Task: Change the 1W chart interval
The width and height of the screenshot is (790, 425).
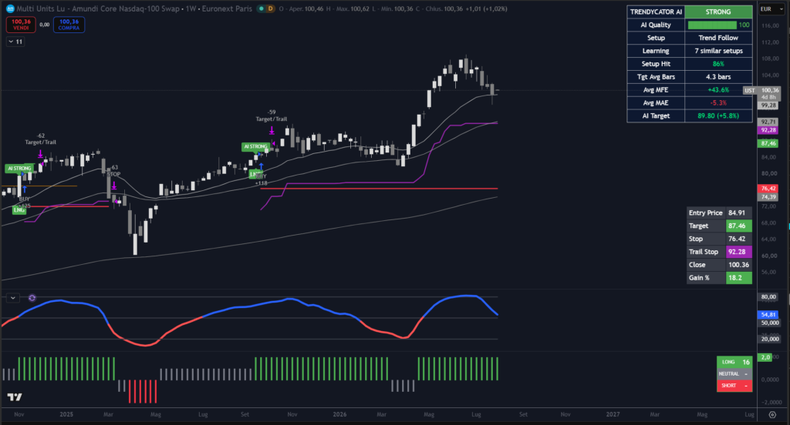Action: pyautogui.click(x=191, y=8)
